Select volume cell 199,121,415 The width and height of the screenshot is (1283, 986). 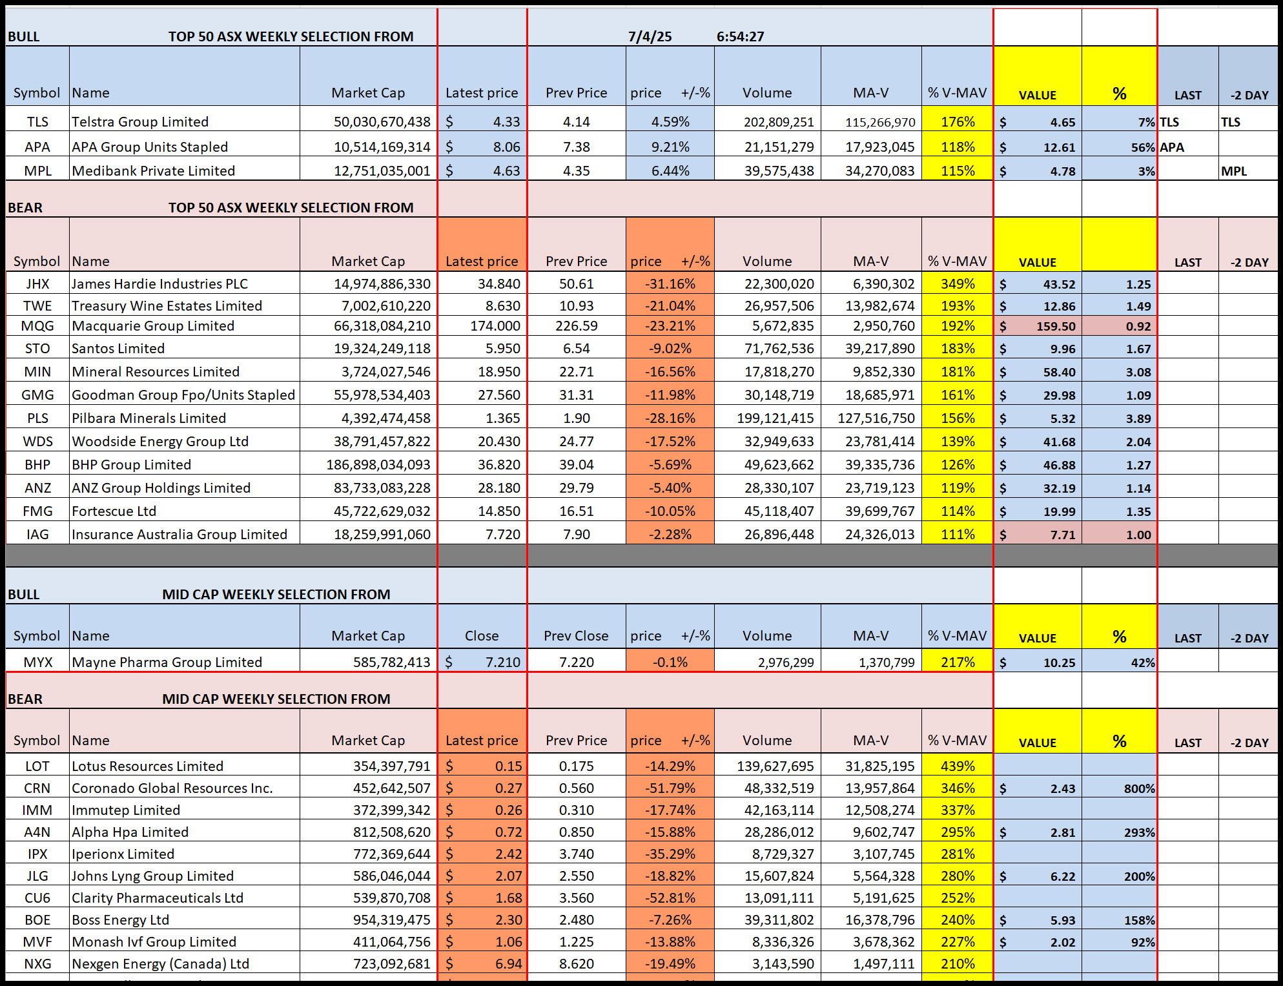pos(768,418)
